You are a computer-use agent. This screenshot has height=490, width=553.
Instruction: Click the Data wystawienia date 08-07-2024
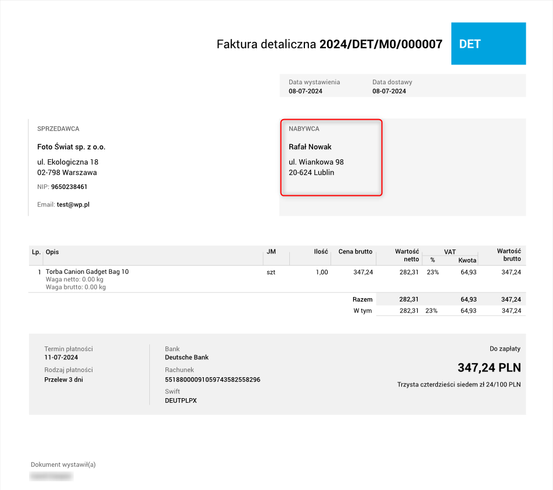click(306, 91)
